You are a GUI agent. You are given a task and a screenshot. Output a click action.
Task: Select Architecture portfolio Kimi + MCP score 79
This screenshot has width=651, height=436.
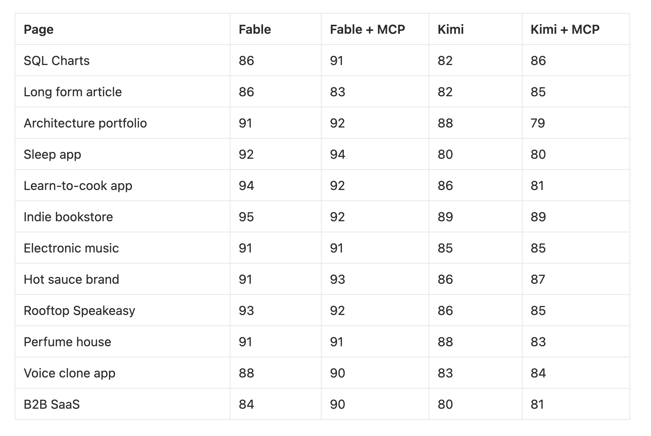538,123
